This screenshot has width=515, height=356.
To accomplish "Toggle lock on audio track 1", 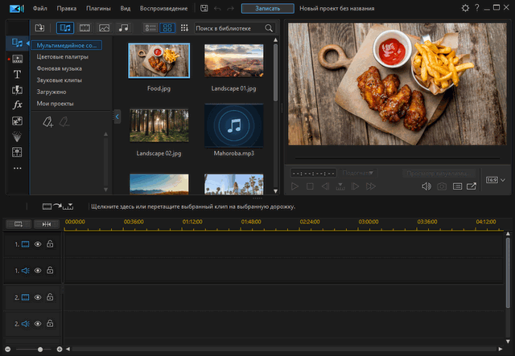I will 50,271.
